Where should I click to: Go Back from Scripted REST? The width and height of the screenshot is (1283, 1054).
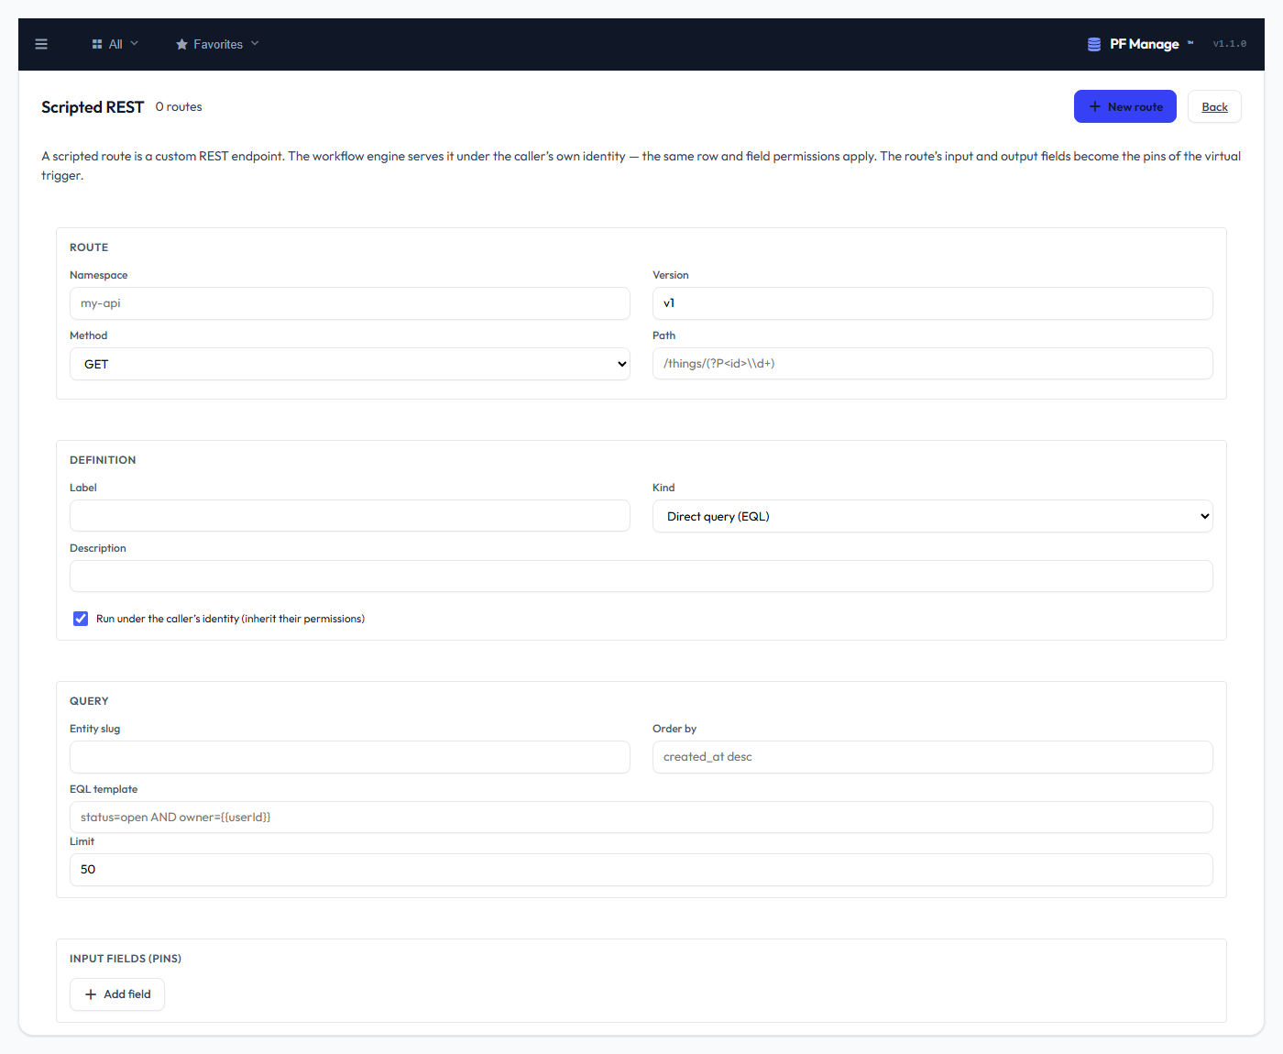tap(1214, 106)
